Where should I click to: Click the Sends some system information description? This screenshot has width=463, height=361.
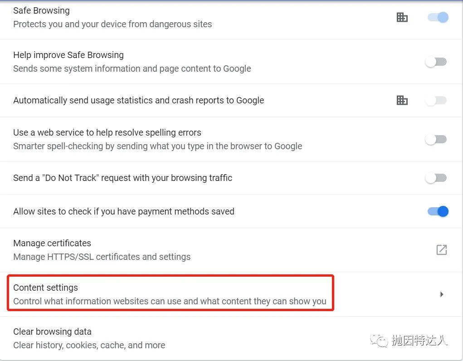(x=132, y=68)
